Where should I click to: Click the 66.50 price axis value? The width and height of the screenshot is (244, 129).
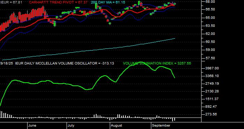point(211,9)
